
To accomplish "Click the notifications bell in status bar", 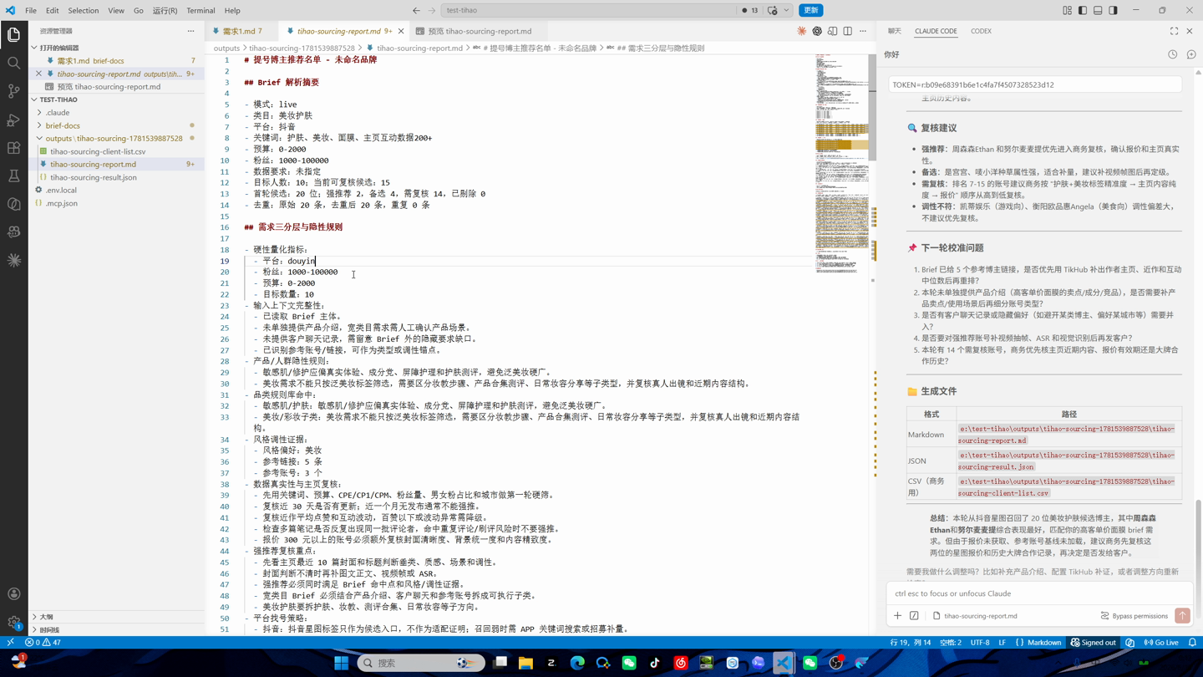I will pos(1192,643).
